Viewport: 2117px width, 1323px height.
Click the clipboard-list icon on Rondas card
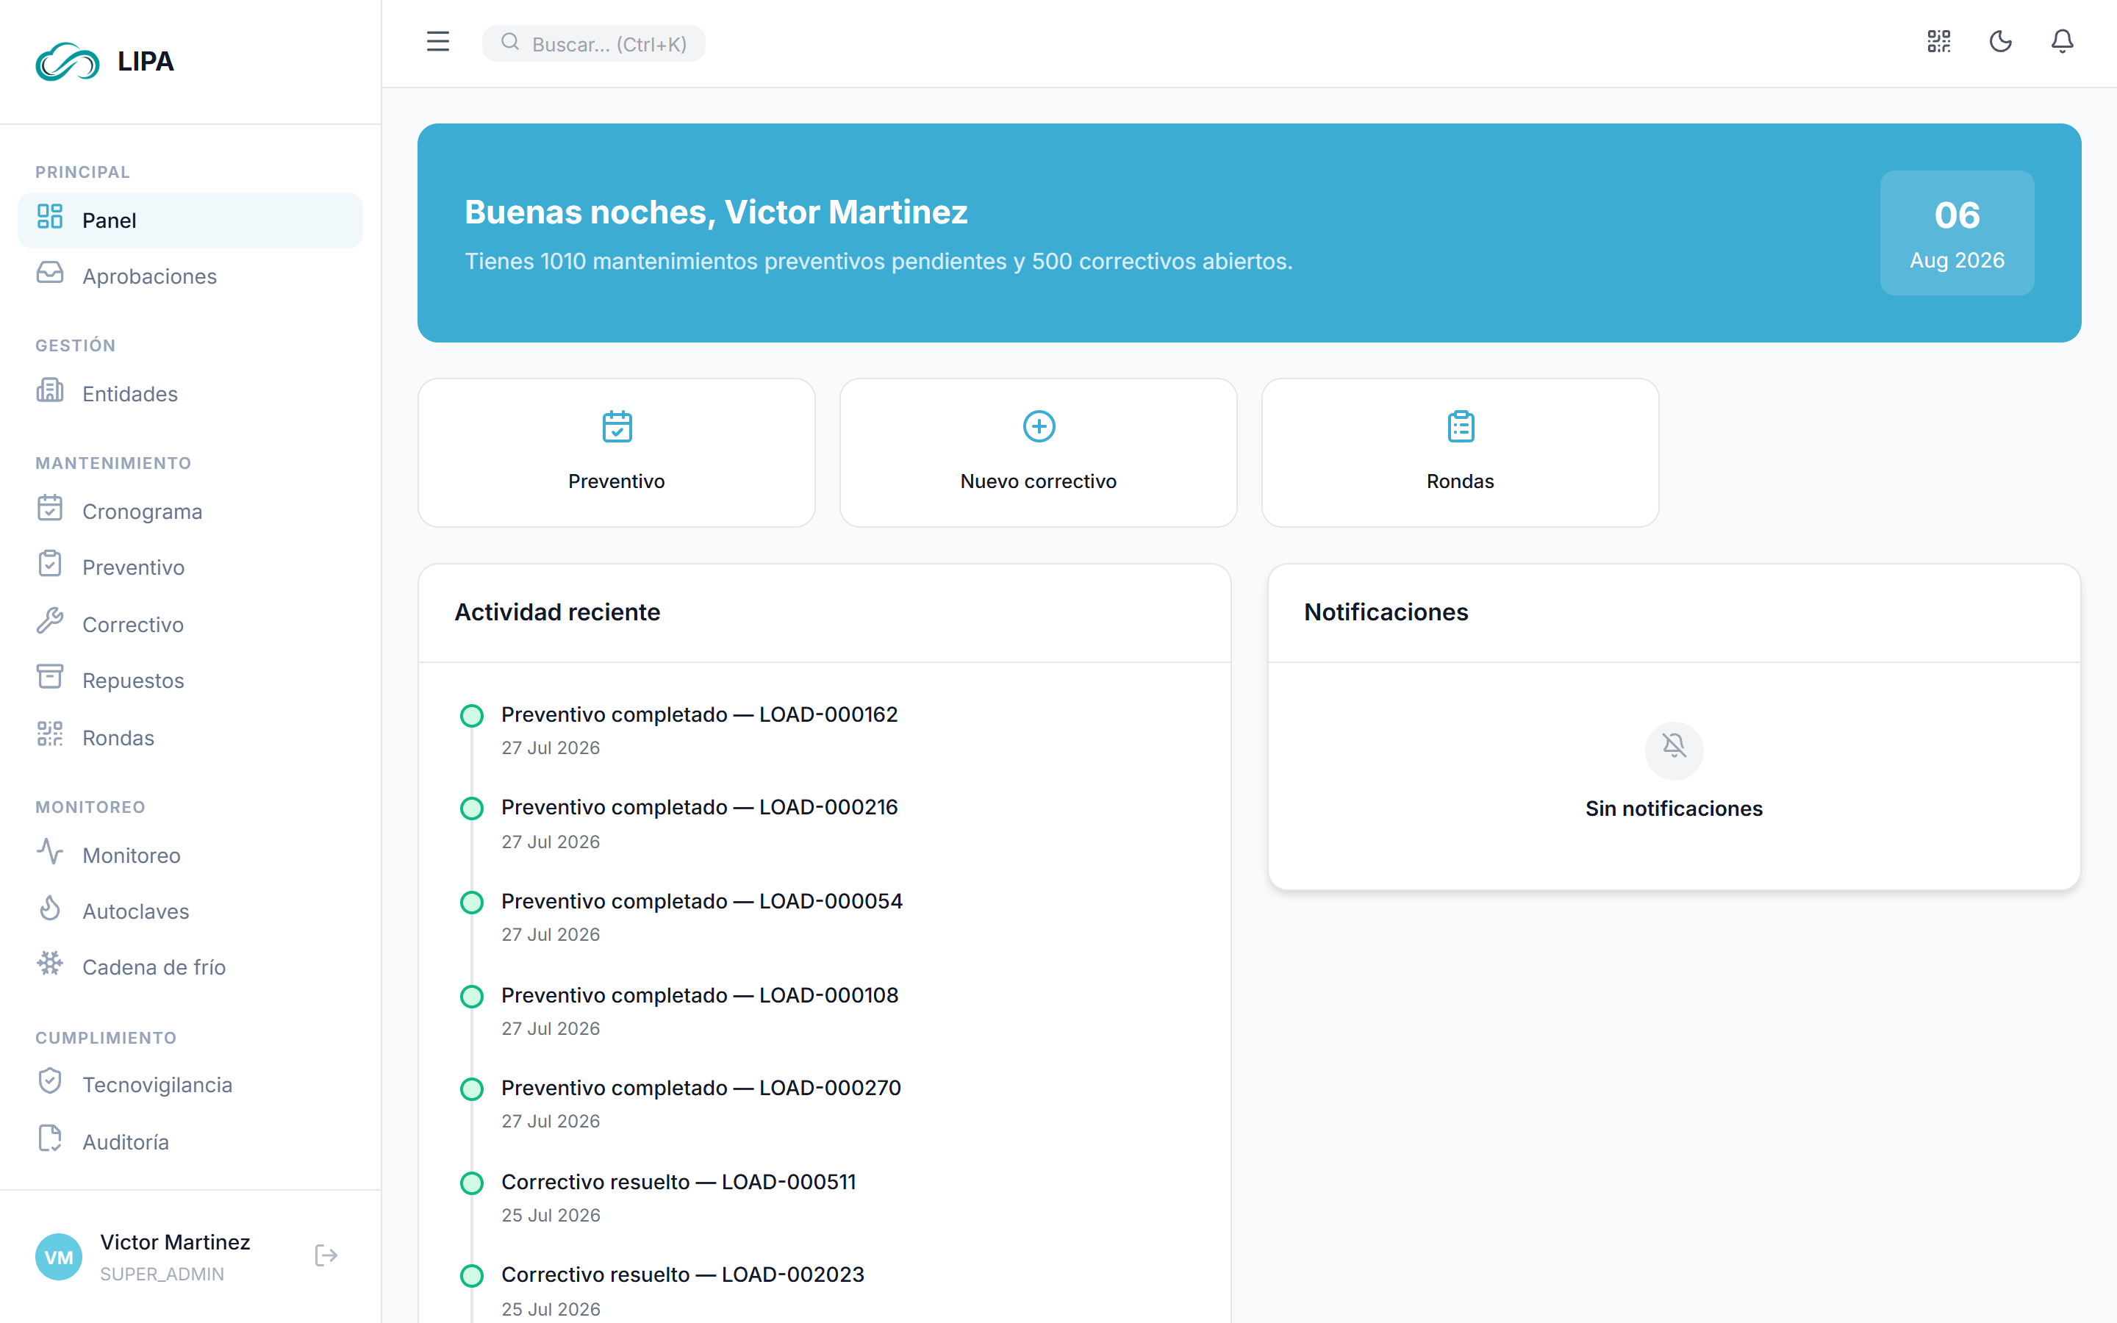[1460, 427]
